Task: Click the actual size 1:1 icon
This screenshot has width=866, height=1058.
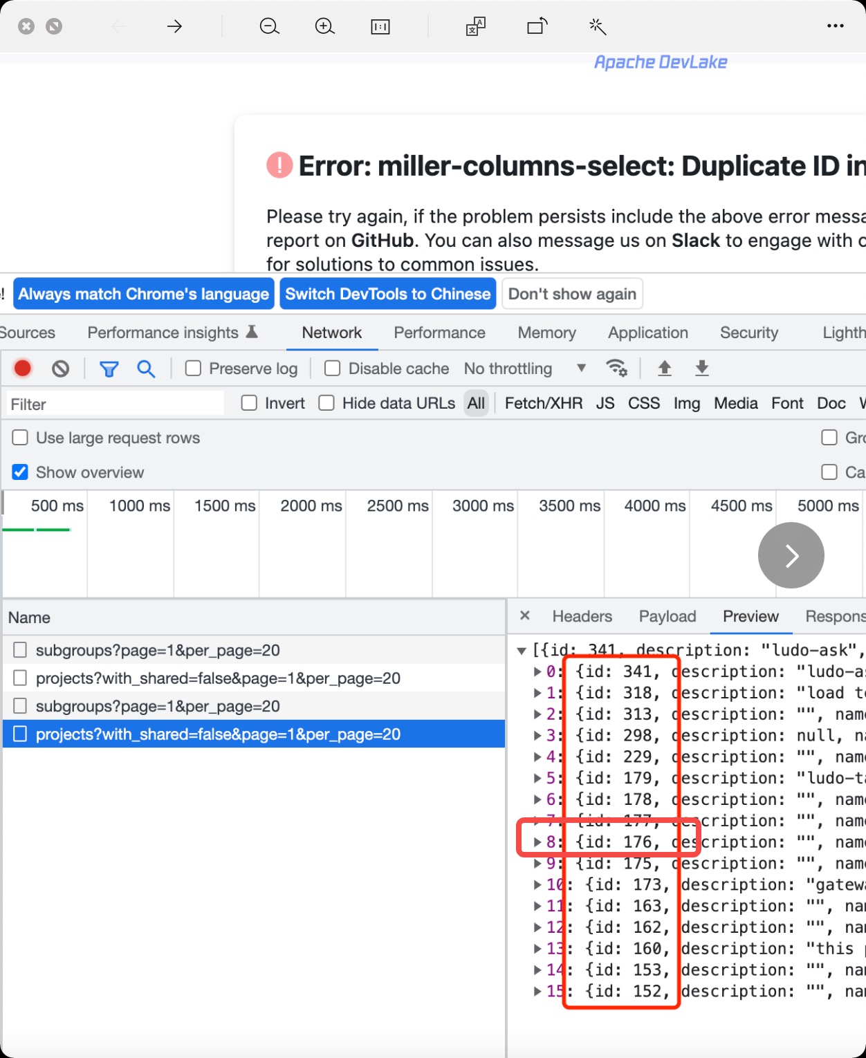Action: click(x=380, y=27)
